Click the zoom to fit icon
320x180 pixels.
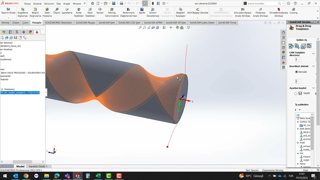point(140,27)
